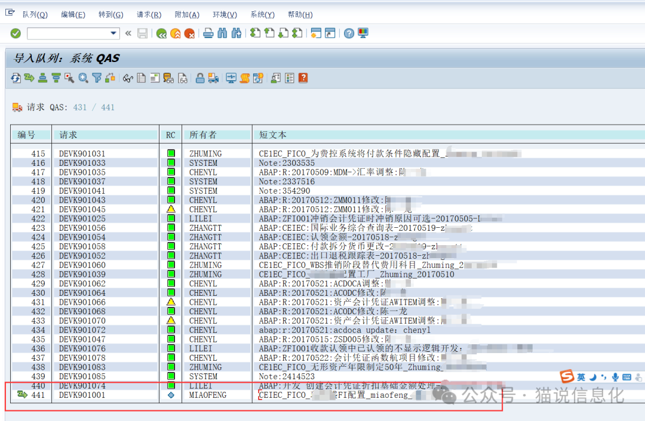645x421 pixels.
Task: Click the Import request truck icon
Action: point(213,78)
